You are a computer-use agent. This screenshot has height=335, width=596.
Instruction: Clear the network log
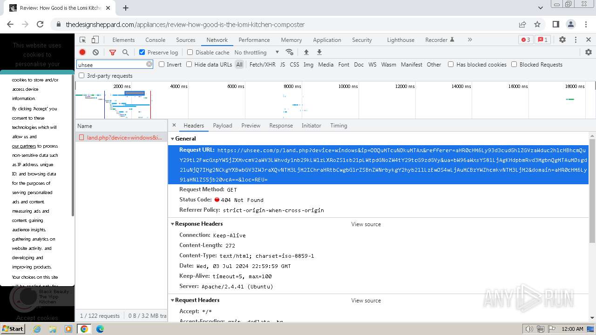(95, 53)
